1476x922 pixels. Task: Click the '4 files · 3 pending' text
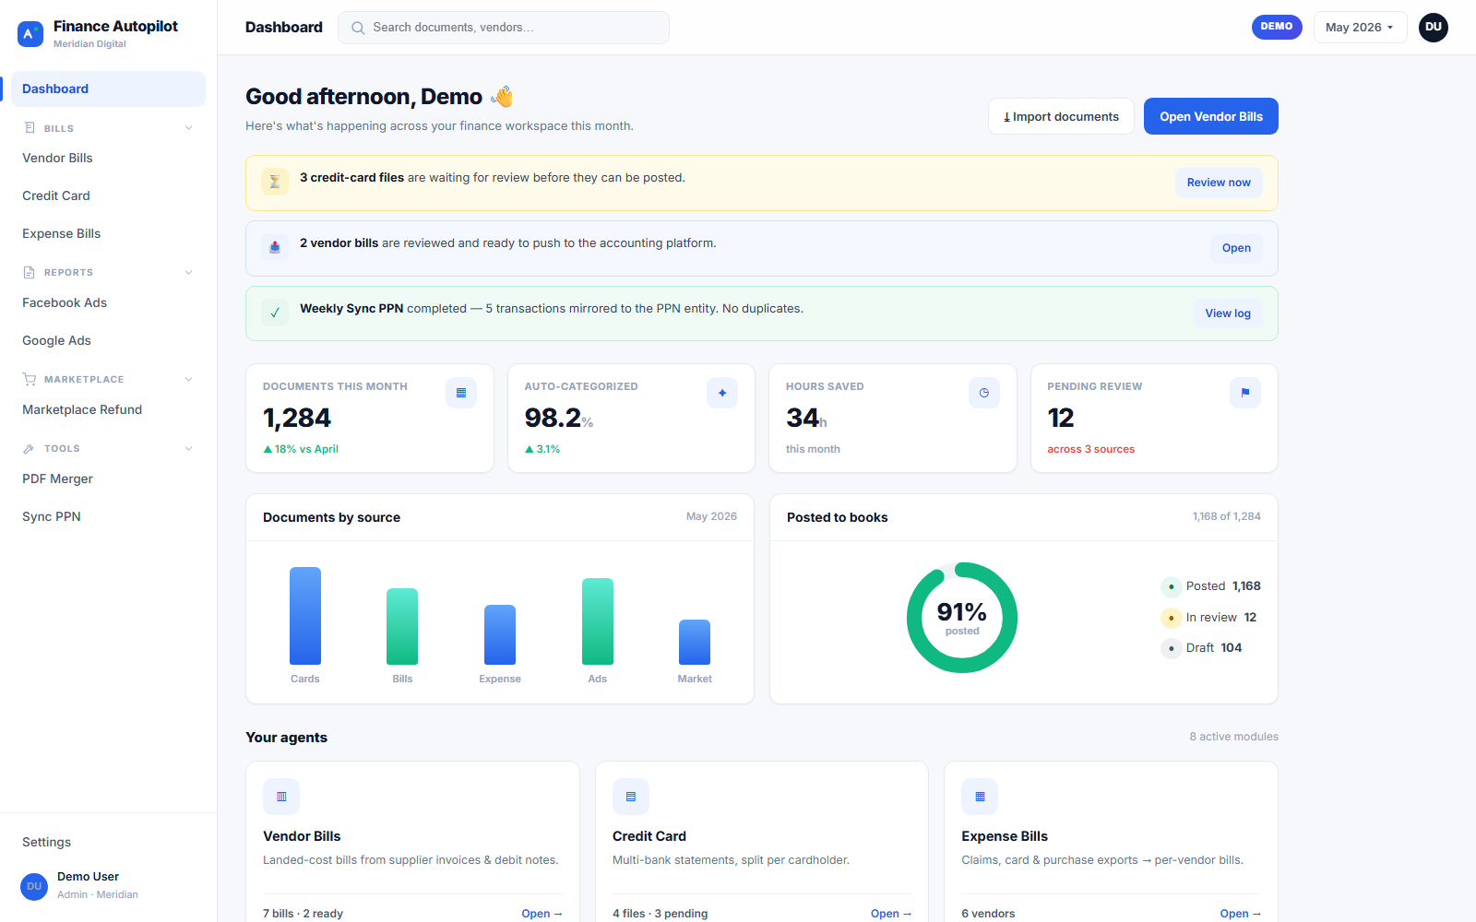click(x=660, y=914)
